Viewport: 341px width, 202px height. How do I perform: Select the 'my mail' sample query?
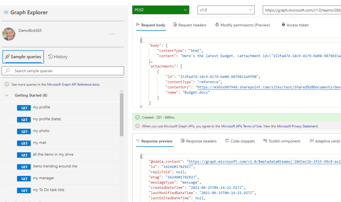click(61, 143)
